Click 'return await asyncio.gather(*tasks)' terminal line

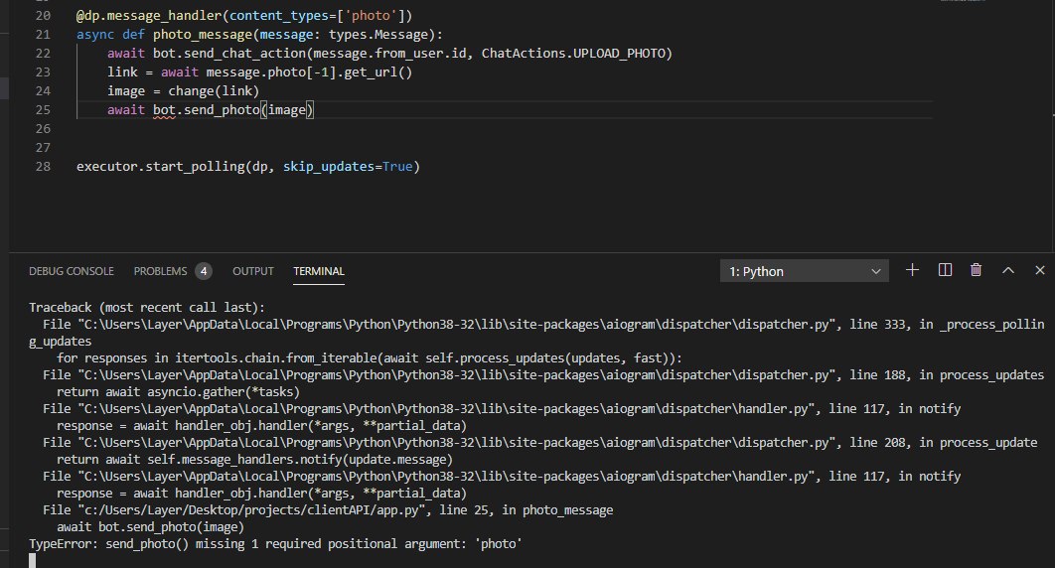pos(178,392)
